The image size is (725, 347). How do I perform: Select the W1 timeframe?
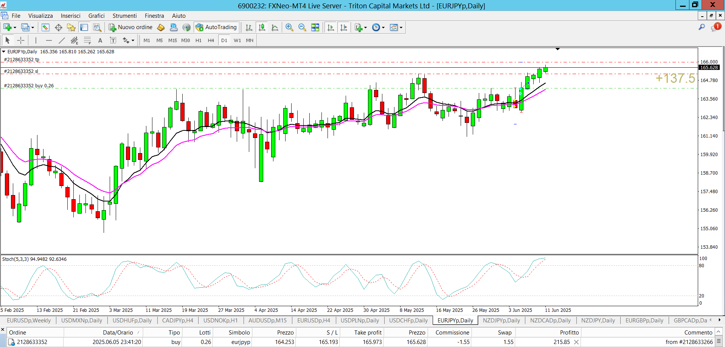click(x=237, y=40)
